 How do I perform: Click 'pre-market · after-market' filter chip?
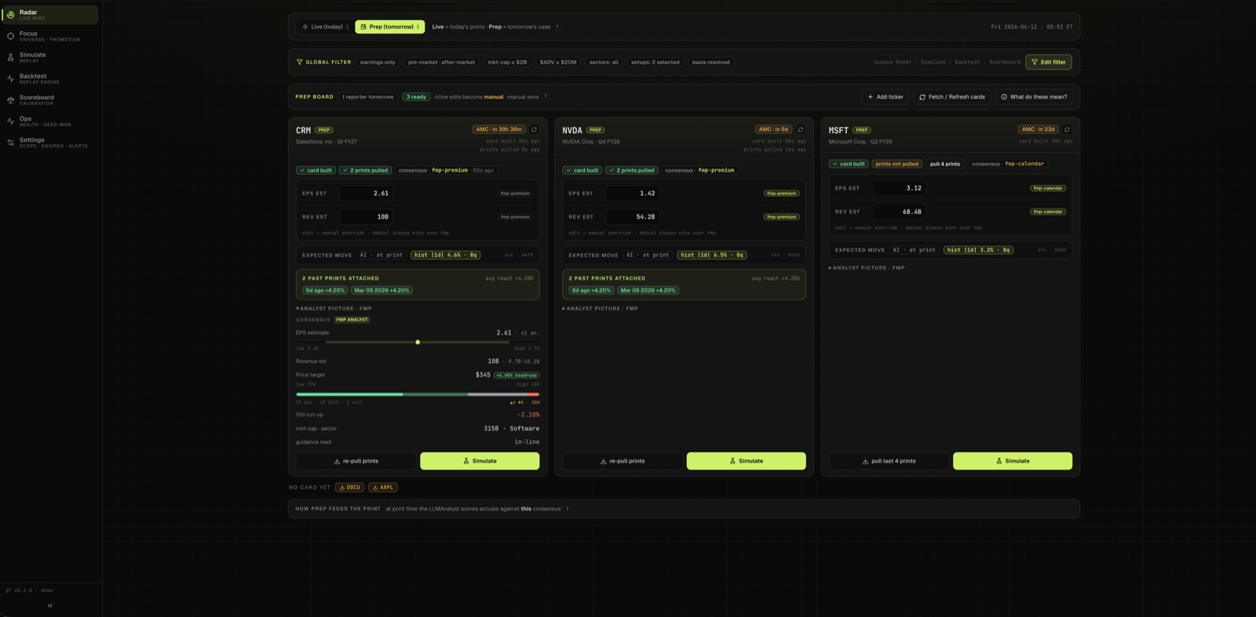click(441, 62)
